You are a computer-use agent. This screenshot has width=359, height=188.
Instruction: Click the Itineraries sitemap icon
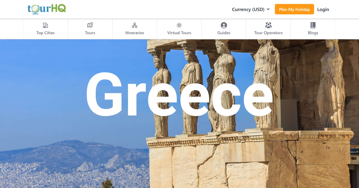tap(135, 25)
